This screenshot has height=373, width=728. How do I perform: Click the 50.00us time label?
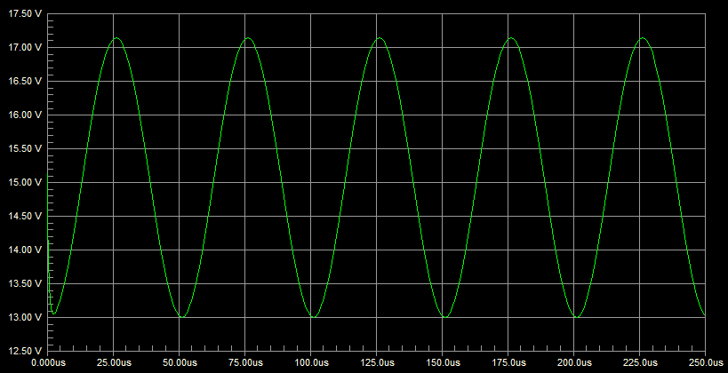pos(180,362)
